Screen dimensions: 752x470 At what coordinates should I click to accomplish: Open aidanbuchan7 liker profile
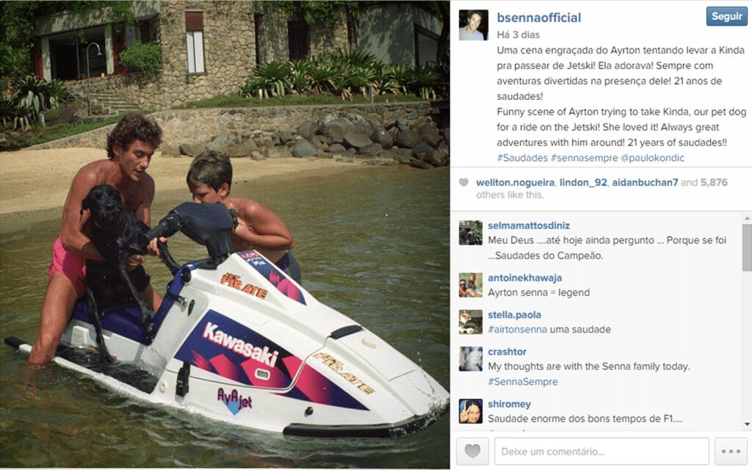click(645, 182)
